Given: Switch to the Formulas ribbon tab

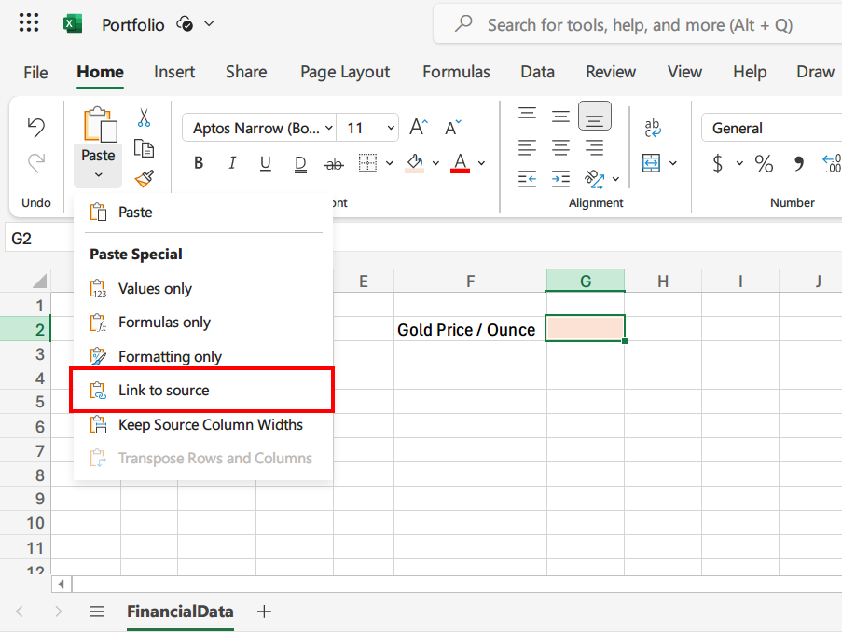Looking at the screenshot, I should tap(456, 72).
